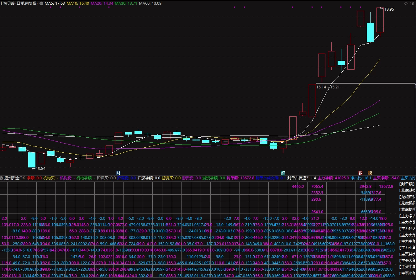Click the 【主力特大 row label
Viewport: 416px width, 280px height.
pos(407,229)
